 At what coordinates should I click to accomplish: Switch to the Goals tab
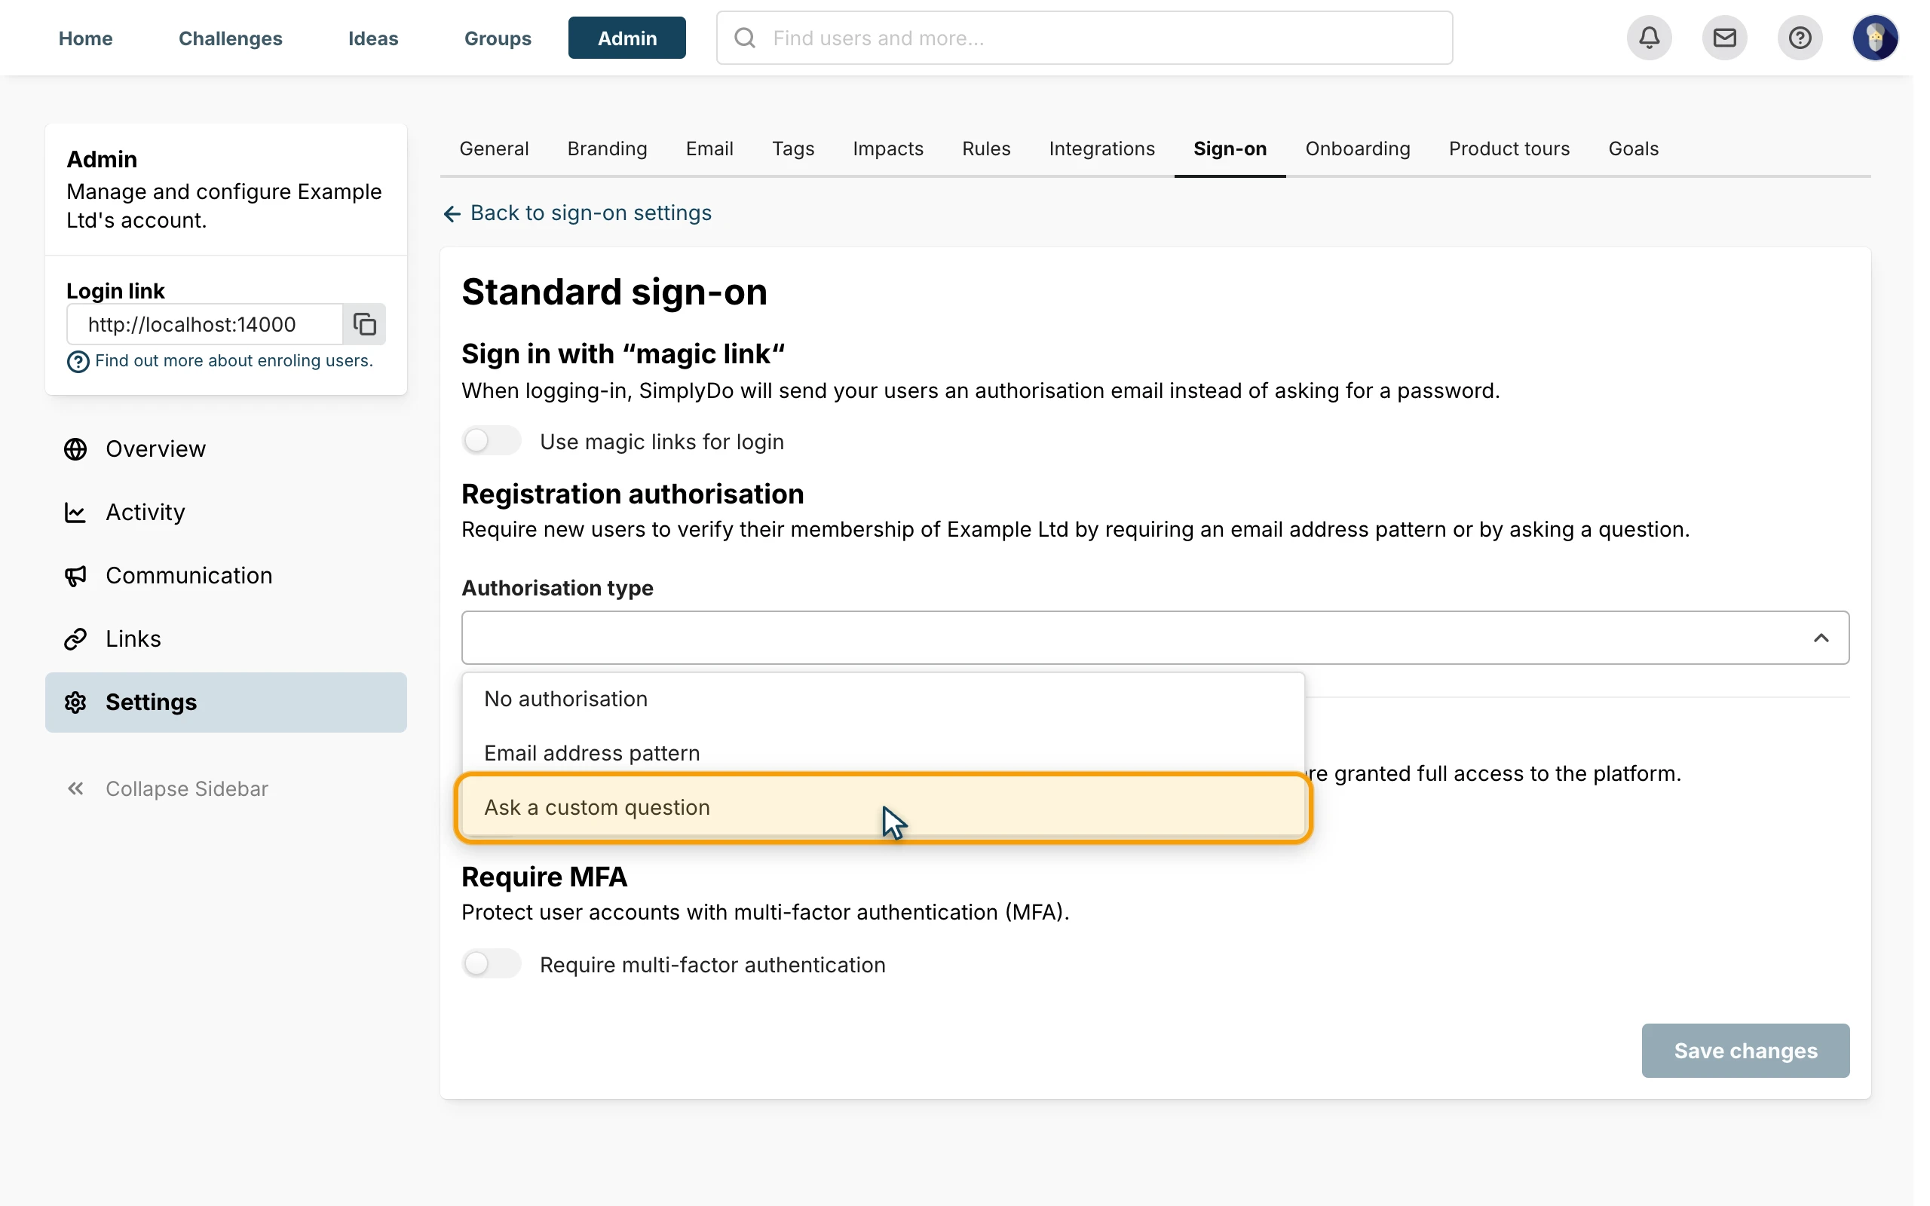pyautogui.click(x=1633, y=149)
